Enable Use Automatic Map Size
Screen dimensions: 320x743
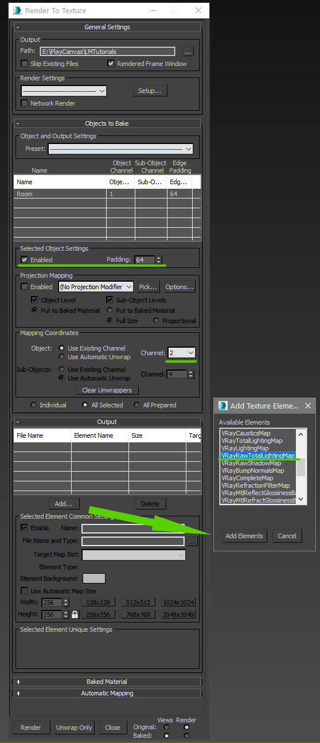(x=24, y=591)
